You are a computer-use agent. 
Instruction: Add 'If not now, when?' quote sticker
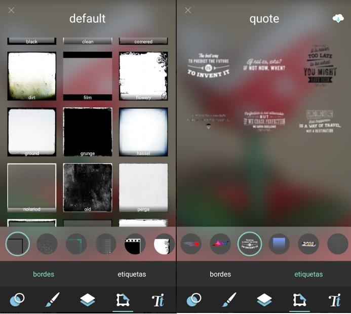[x=264, y=65]
